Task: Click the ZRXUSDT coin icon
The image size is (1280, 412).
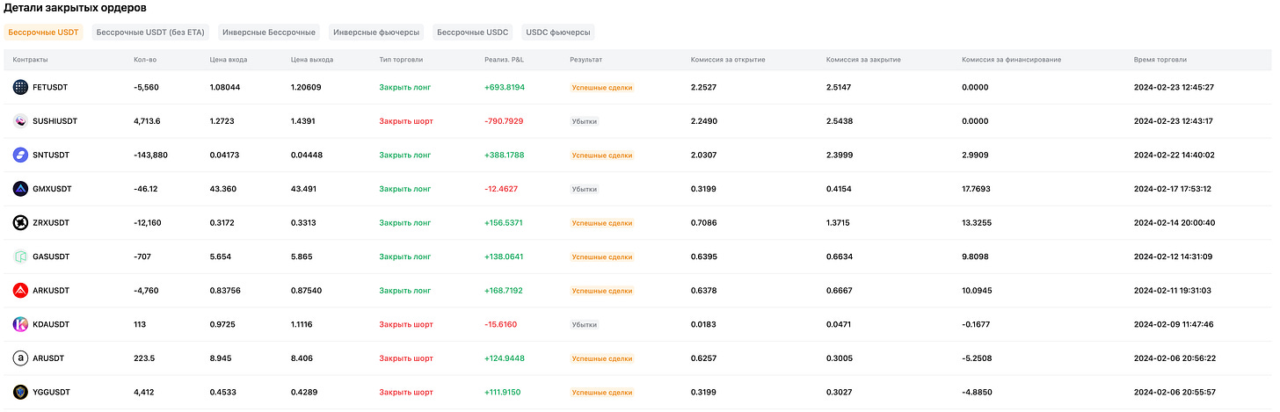Action: pos(20,222)
